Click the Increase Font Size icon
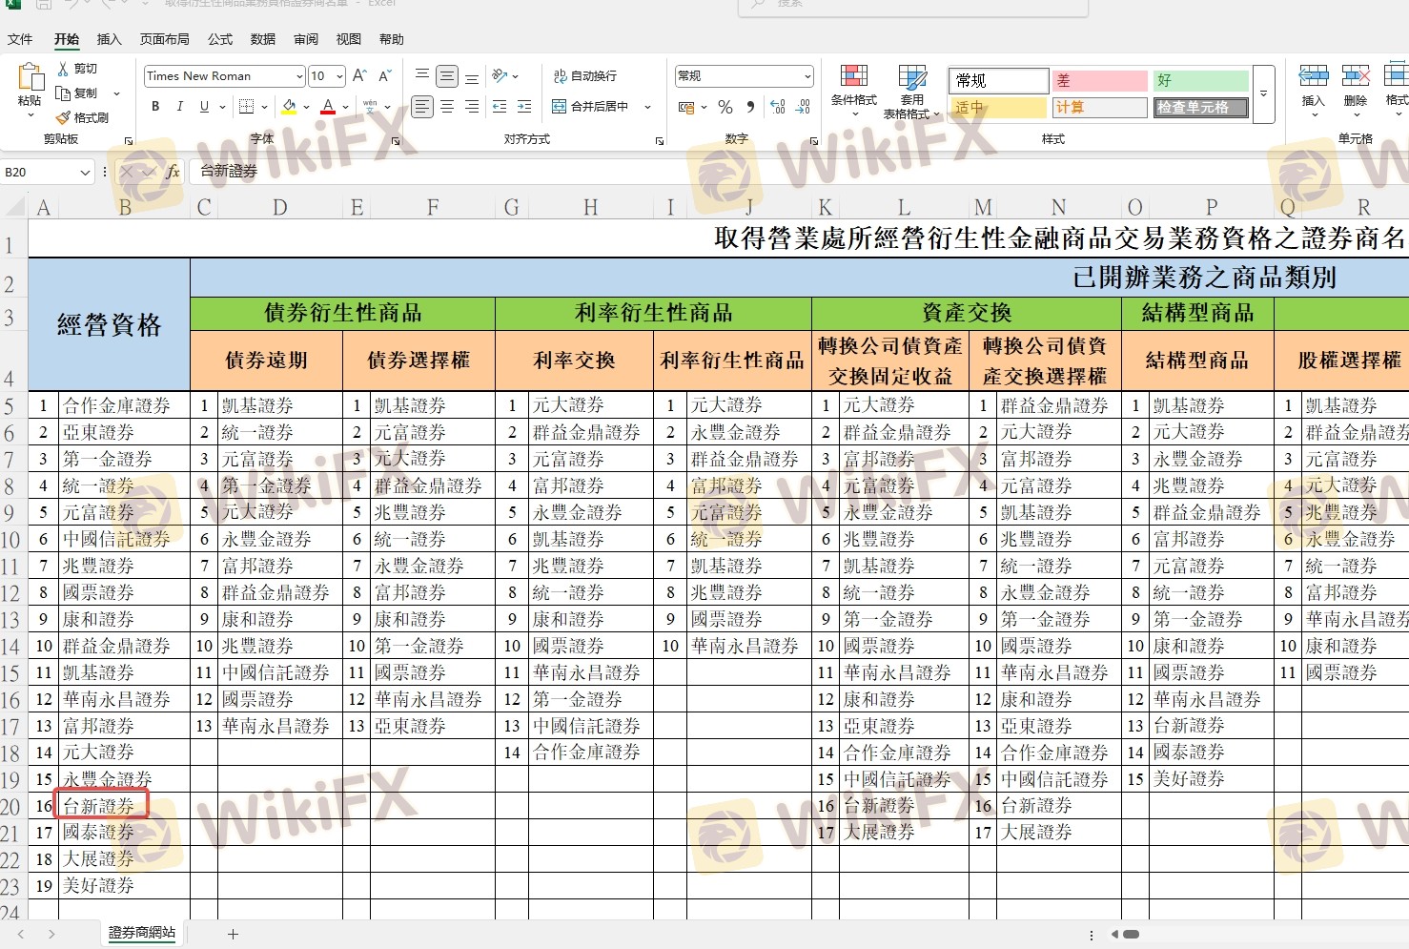This screenshot has width=1409, height=949. 359,76
